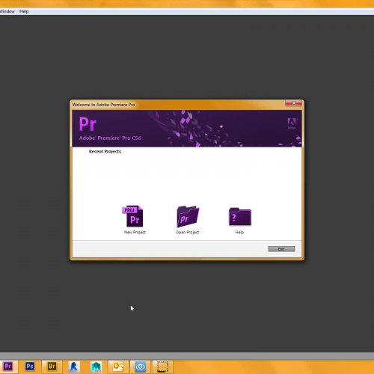This screenshot has width=374, height=374.
Task: Click the Exit button in Welcome dialog
Action: coord(281,249)
